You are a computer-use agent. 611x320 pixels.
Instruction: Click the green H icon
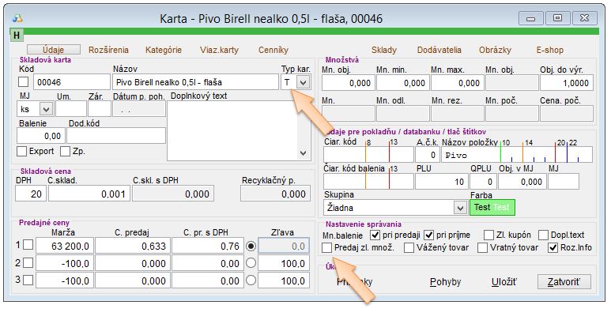point(17,35)
